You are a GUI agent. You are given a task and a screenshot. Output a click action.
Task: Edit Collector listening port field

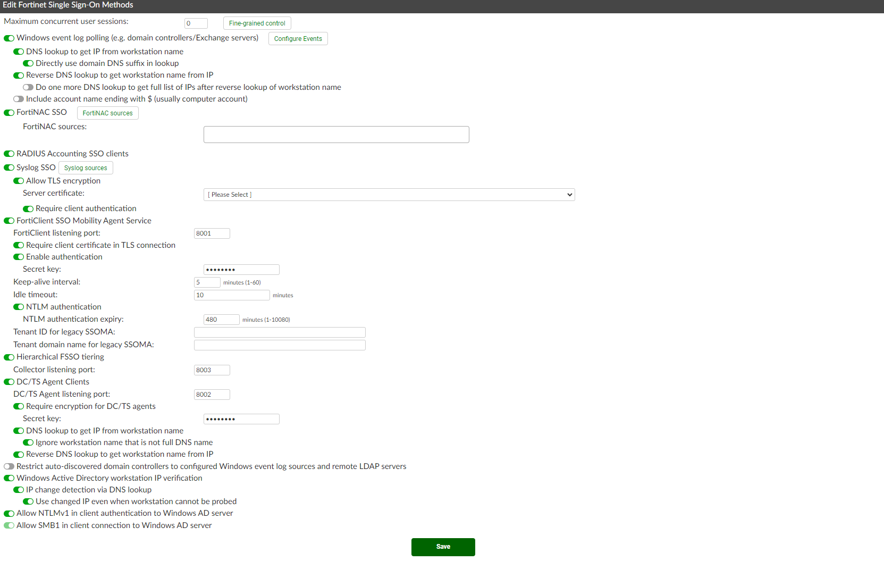pyautogui.click(x=212, y=370)
